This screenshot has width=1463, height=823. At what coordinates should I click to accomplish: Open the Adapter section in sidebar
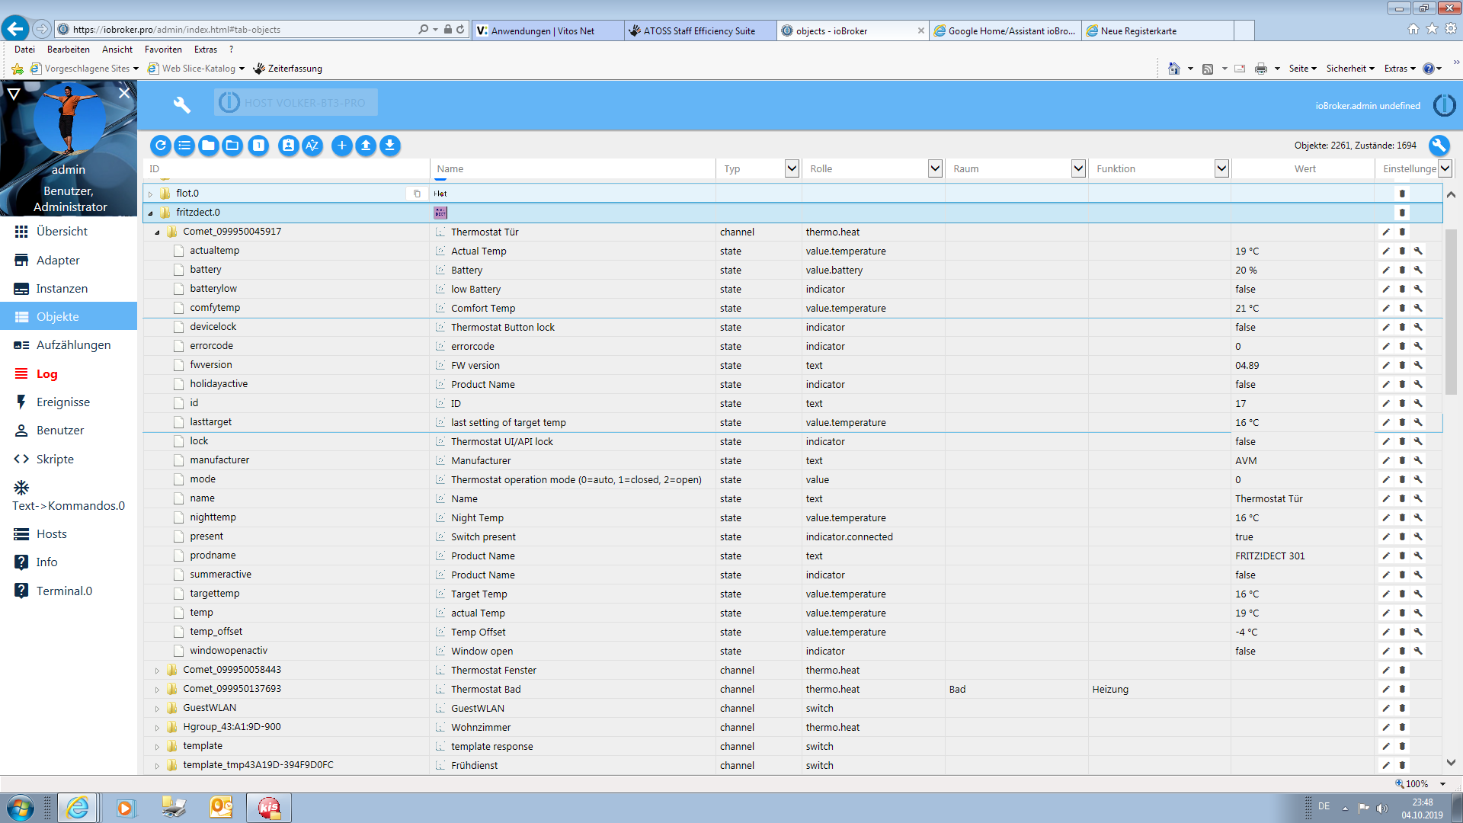(58, 260)
